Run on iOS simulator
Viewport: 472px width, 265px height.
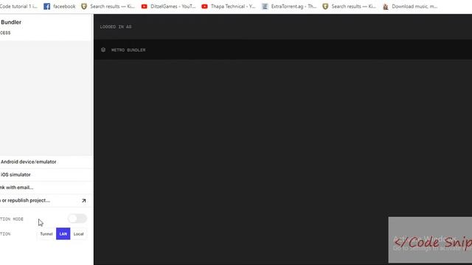(46, 174)
